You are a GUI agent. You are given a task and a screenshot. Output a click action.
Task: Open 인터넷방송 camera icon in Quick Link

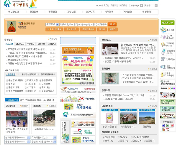(163, 59)
